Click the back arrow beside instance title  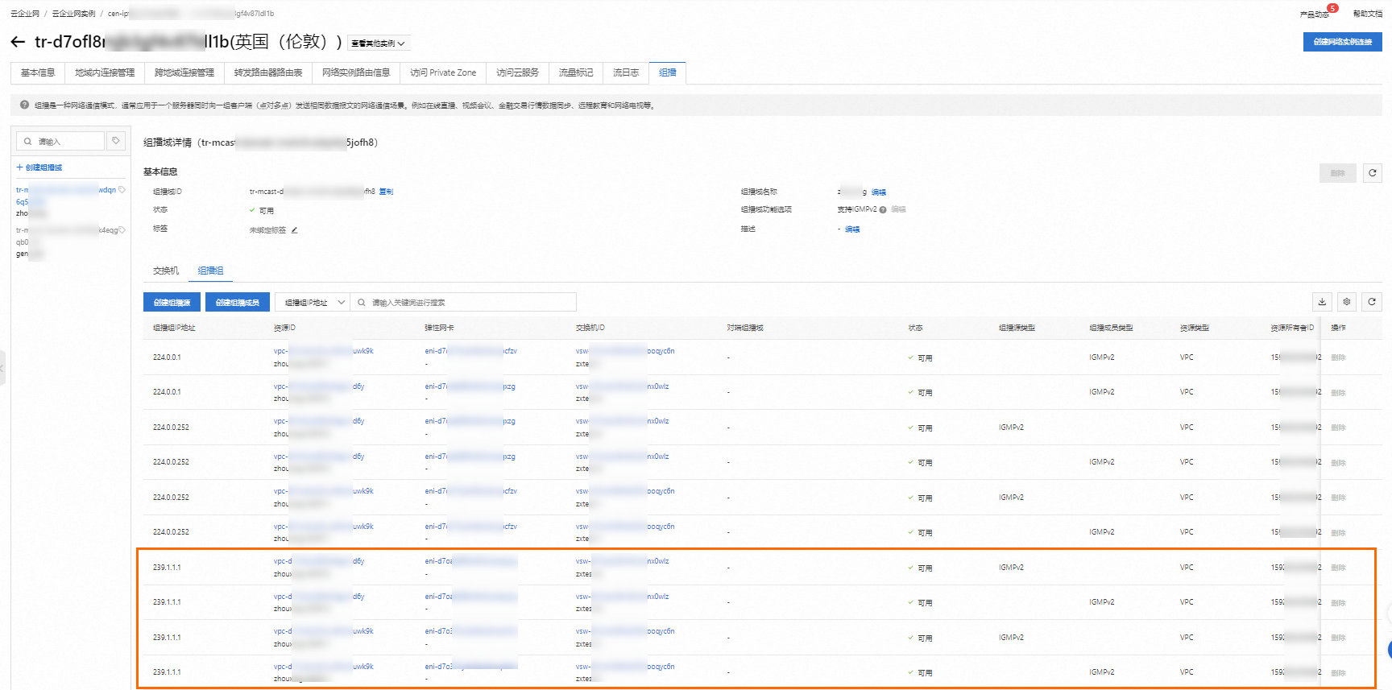[x=18, y=42]
